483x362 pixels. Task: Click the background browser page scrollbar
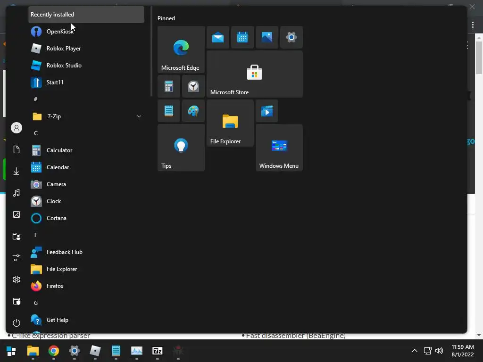coord(479,58)
